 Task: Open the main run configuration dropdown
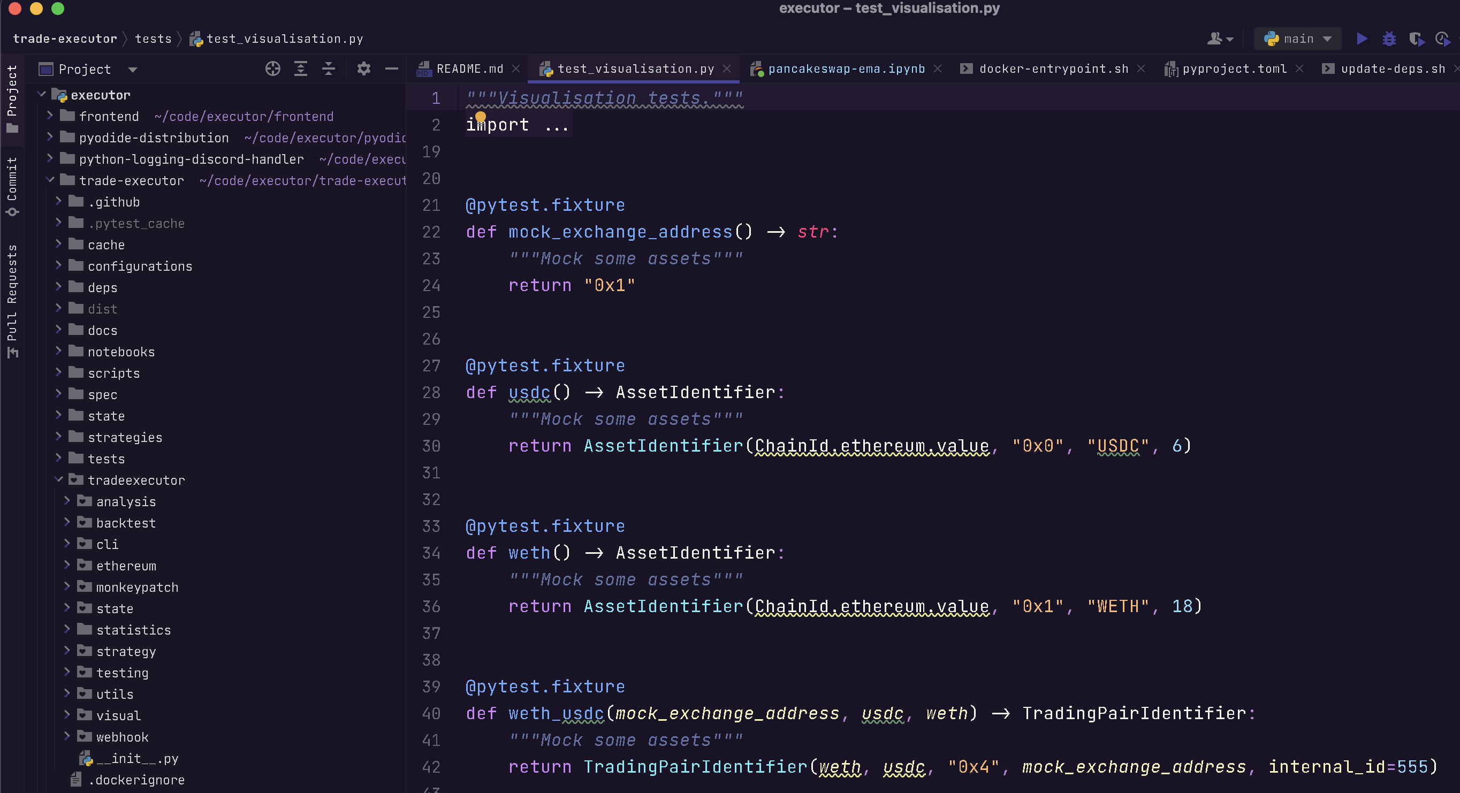point(1298,39)
